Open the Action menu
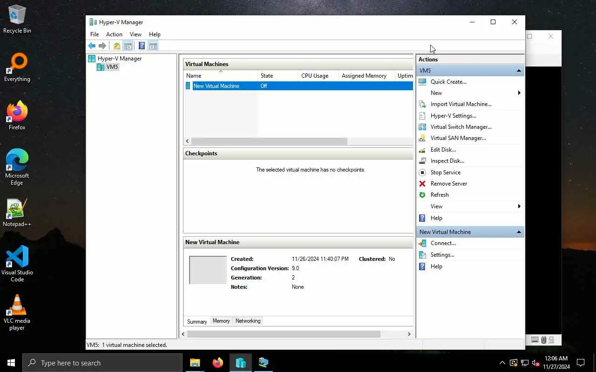Image resolution: width=596 pixels, height=372 pixels. [x=114, y=34]
